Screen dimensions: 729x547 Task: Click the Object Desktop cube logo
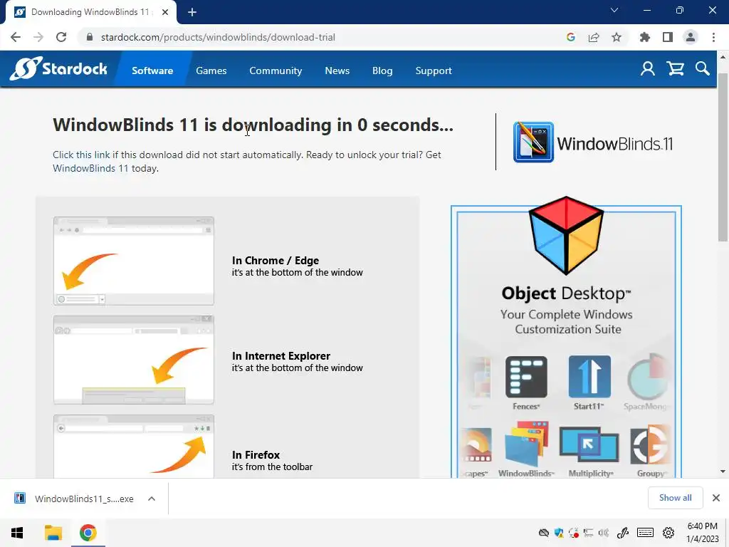point(566,235)
